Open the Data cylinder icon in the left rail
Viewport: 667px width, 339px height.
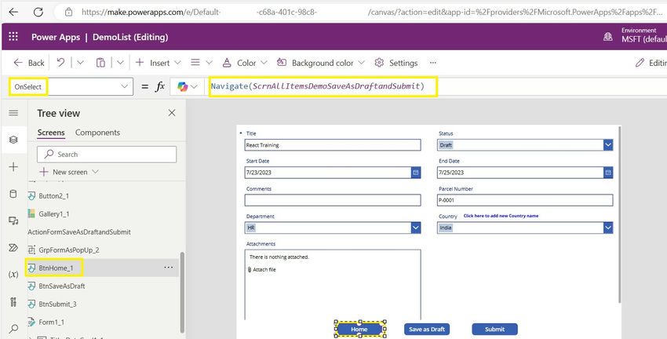click(x=13, y=194)
